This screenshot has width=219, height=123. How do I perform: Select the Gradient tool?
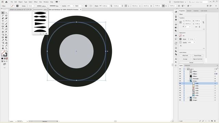6,37
